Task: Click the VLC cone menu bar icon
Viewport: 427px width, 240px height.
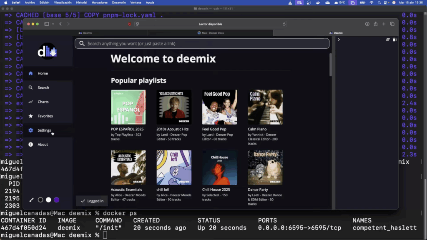Action: [290, 2]
